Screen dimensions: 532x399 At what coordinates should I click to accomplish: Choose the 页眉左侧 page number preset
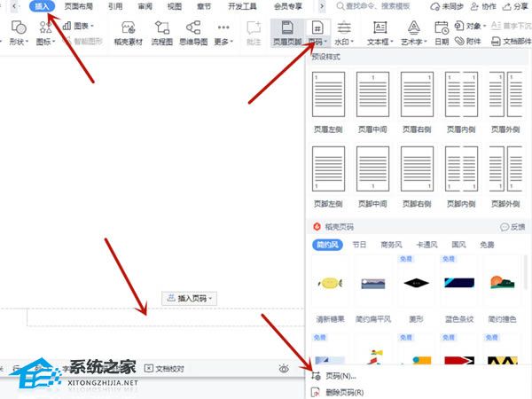click(328, 103)
